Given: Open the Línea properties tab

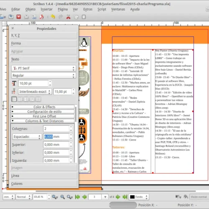Looking at the screenshot, I should coord(43,176).
